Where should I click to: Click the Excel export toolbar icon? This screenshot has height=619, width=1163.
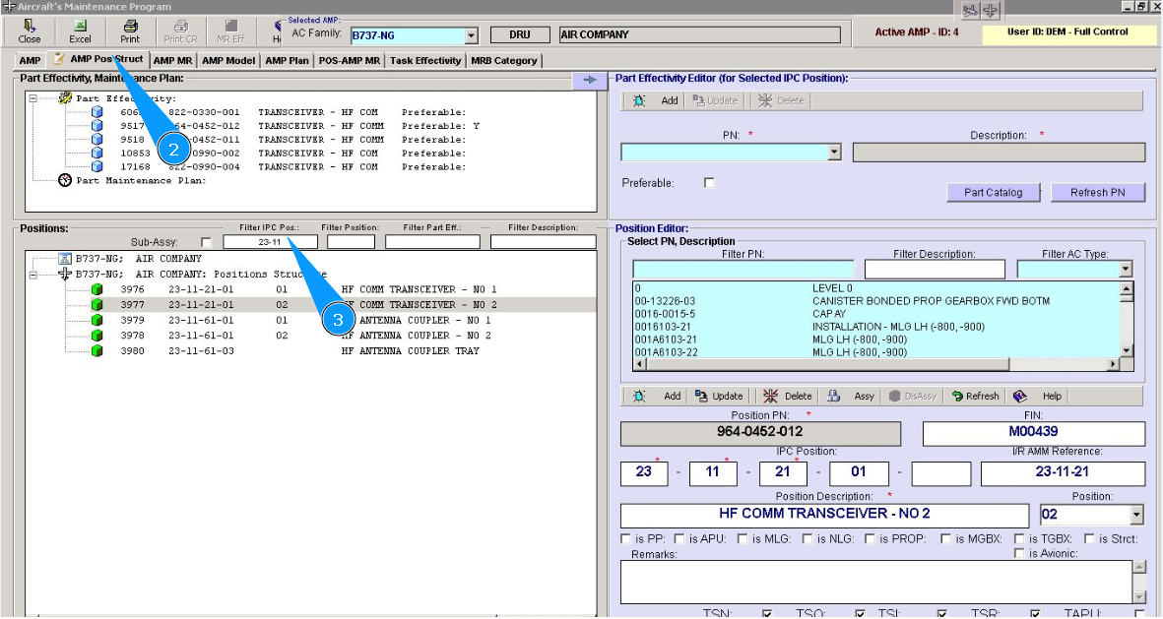(80, 27)
